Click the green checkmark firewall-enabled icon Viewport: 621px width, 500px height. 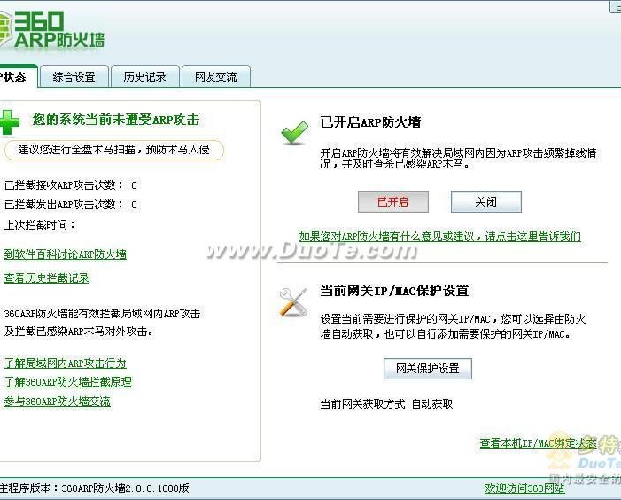tap(295, 132)
